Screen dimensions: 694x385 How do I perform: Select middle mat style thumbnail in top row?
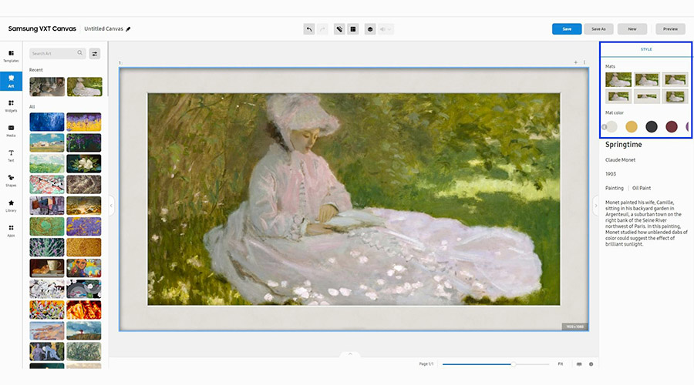click(647, 79)
